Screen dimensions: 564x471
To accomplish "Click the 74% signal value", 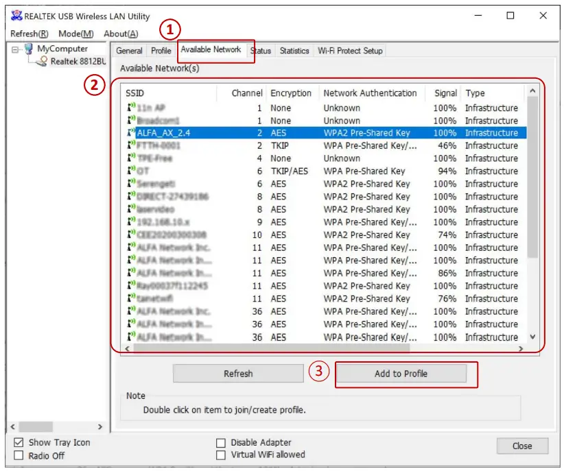I will [447, 234].
